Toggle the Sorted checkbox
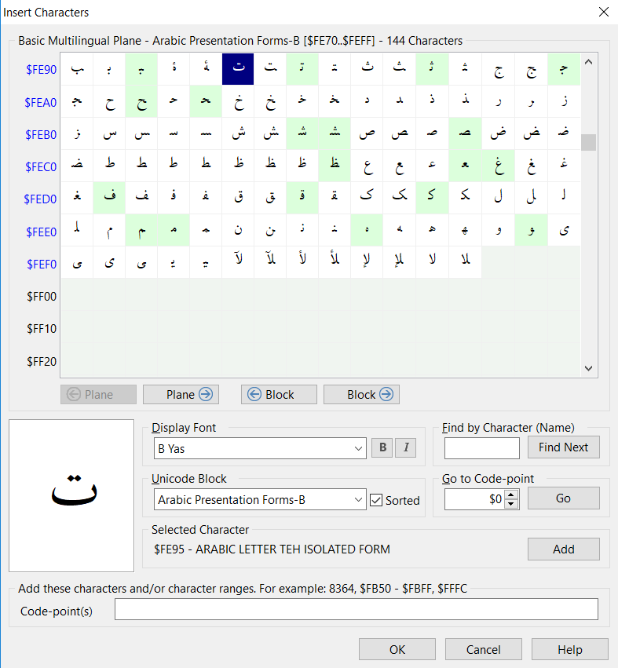The height and width of the screenshot is (668, 618). [376, 500]
